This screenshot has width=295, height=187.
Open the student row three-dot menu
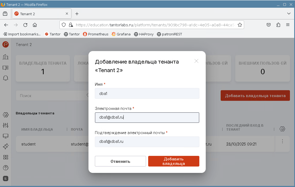pos(282,142)
